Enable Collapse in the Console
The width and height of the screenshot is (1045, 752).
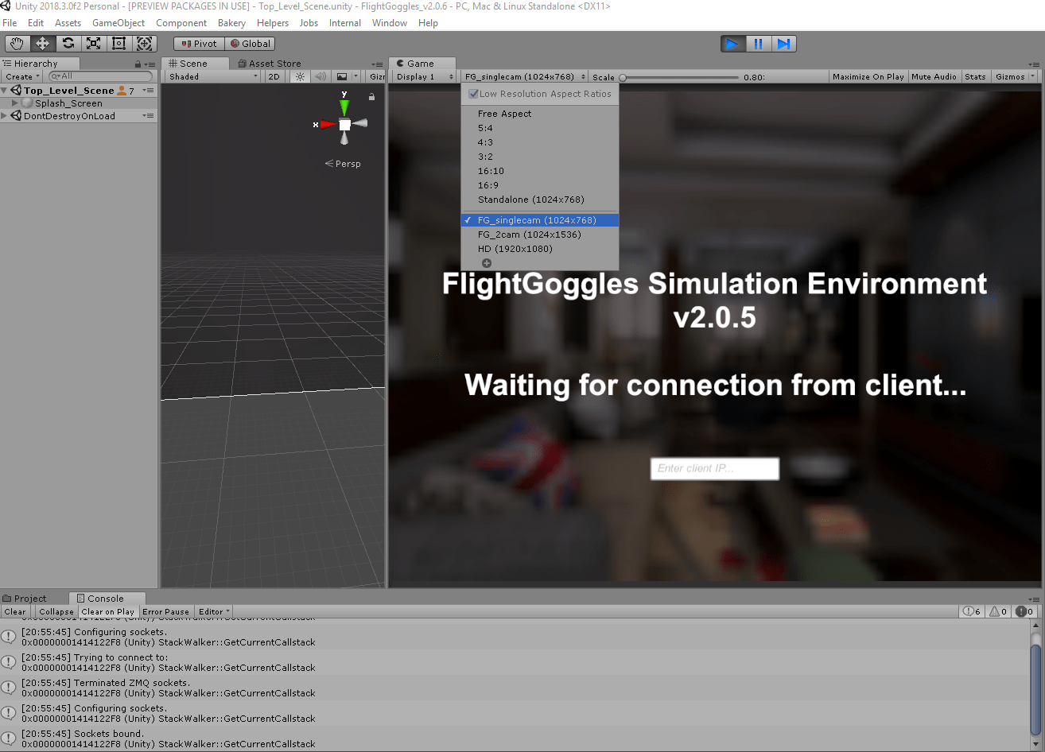pyautogui.click(x=56, y=611)
